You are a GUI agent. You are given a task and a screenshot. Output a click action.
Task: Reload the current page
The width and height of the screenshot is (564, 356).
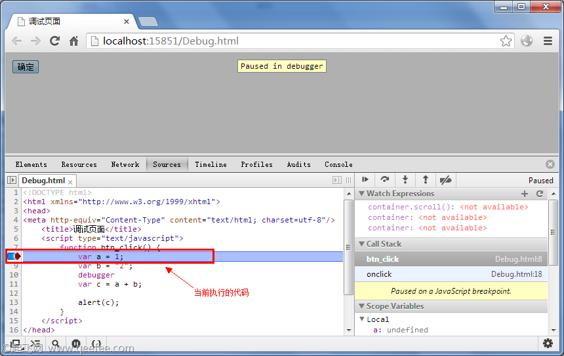pos(54,41)
